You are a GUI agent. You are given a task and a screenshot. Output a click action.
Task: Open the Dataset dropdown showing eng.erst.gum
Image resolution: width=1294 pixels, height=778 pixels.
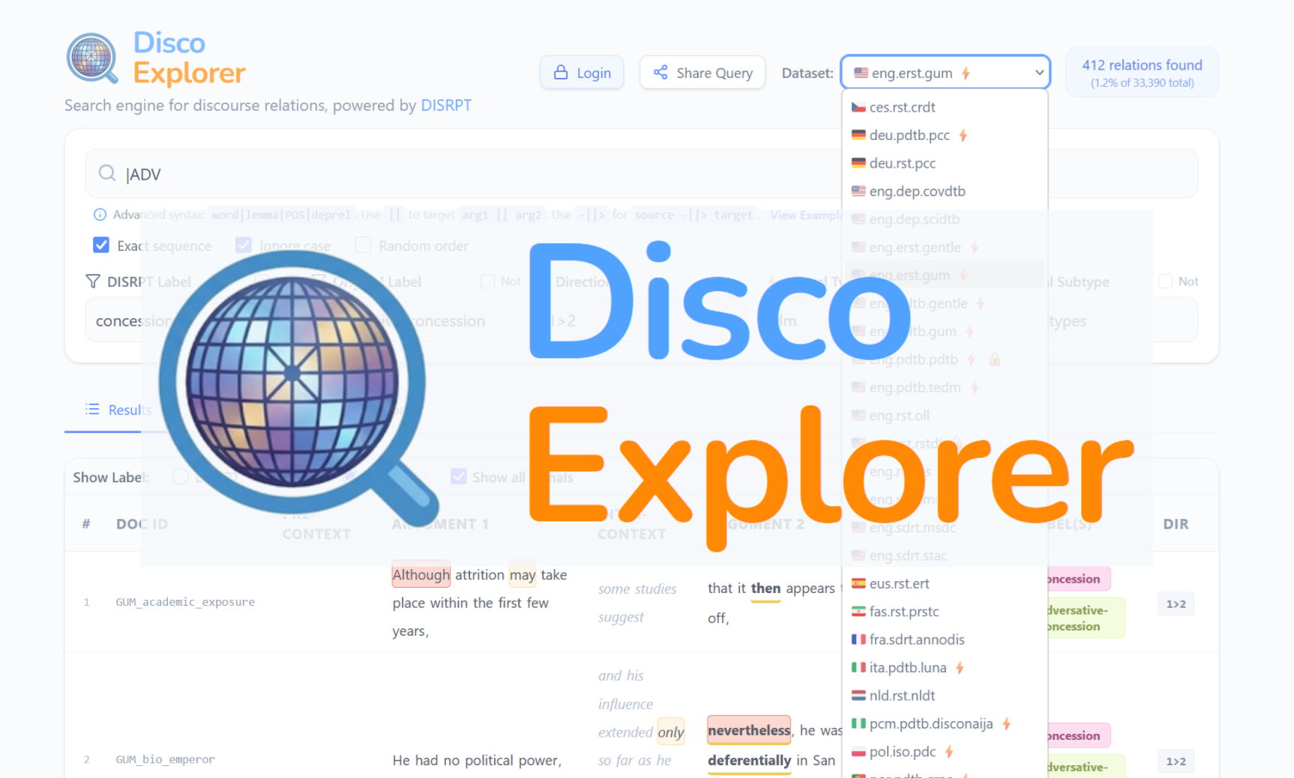pos(945,73)
